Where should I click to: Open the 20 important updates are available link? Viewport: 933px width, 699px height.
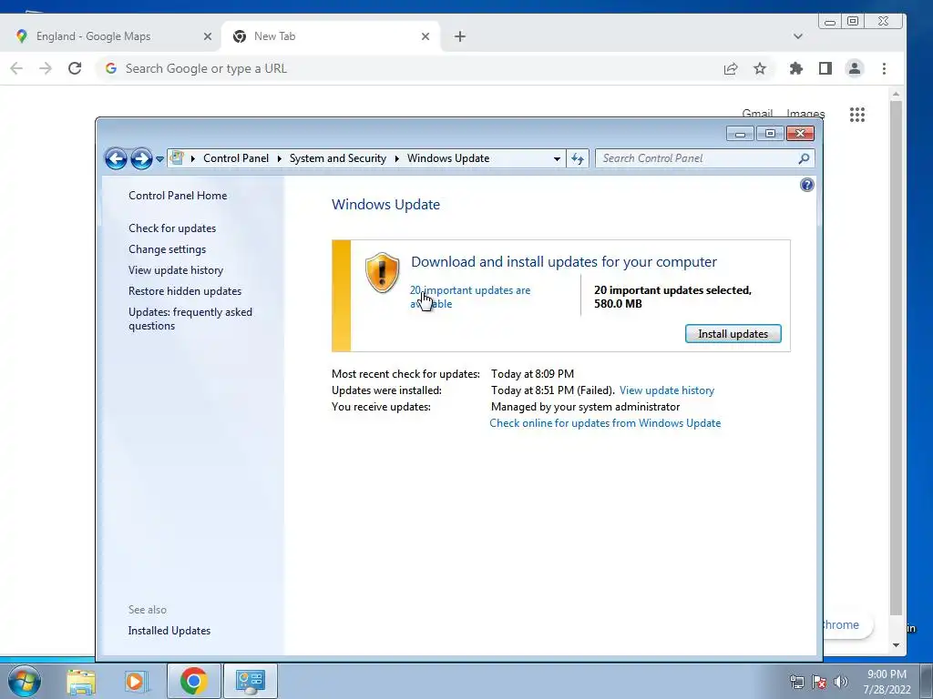[x=469, y=297]
